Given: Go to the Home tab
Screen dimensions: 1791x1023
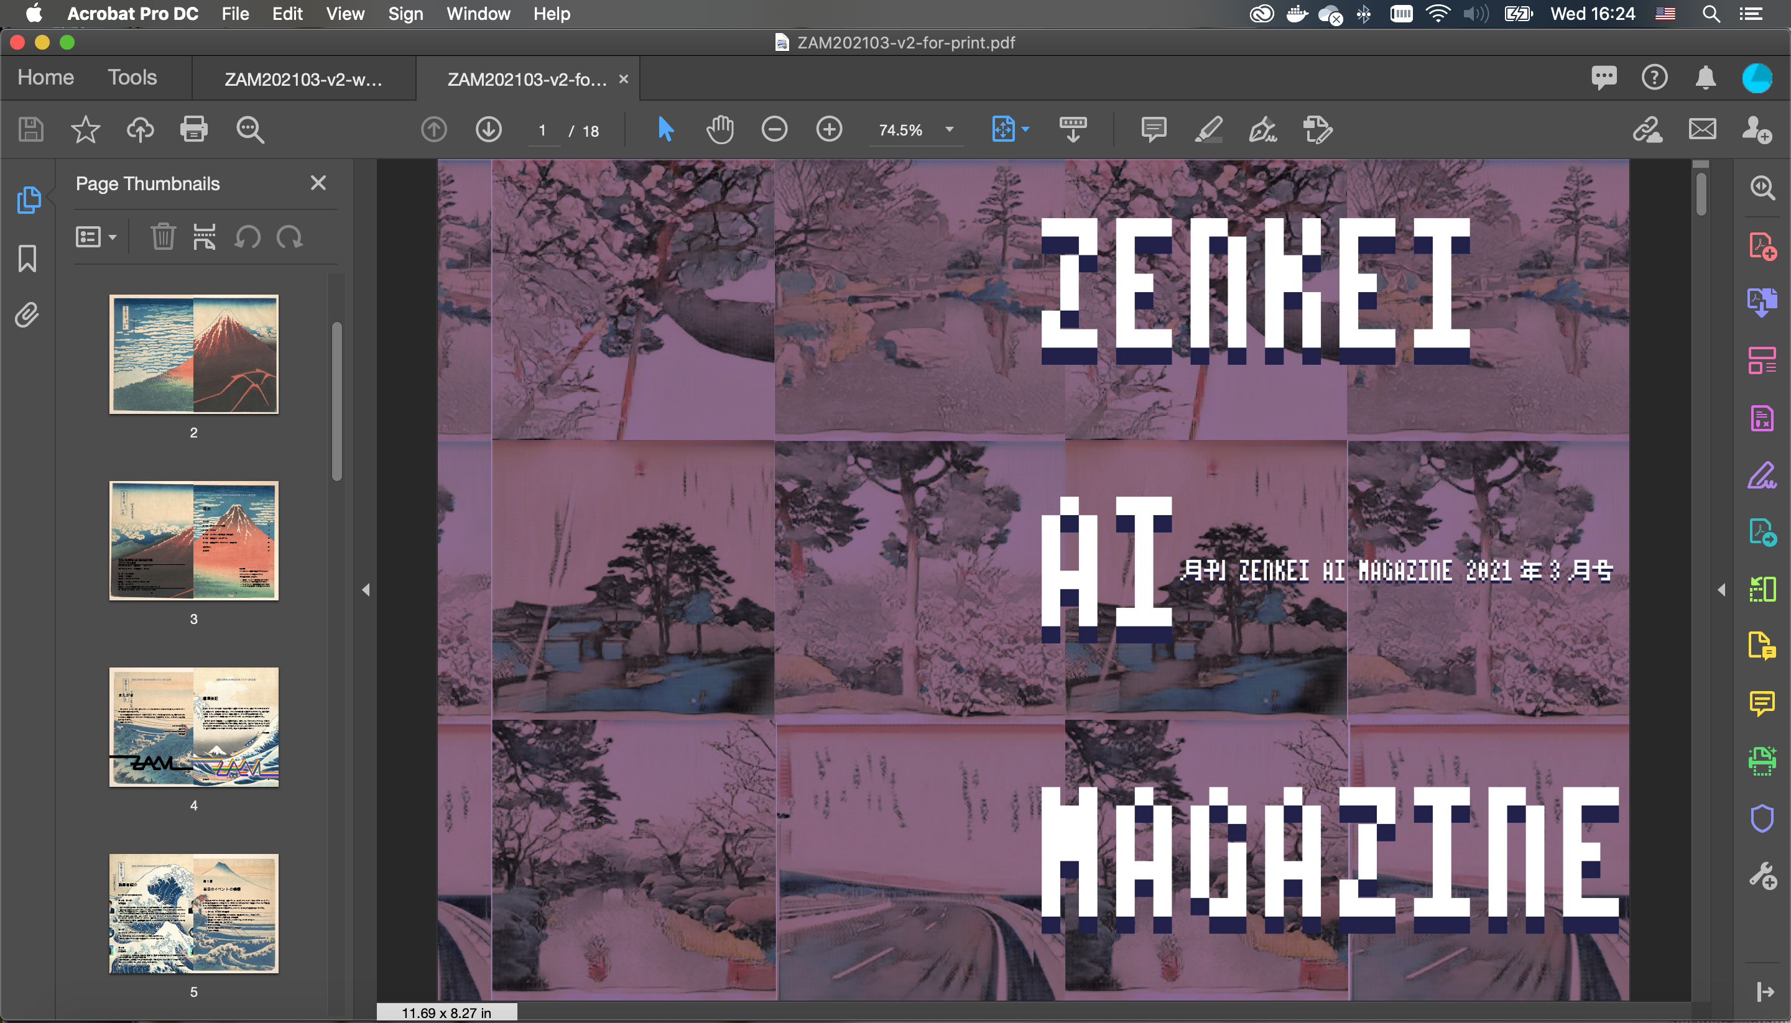Looking at the screenshot, I should tap(45, 77).
